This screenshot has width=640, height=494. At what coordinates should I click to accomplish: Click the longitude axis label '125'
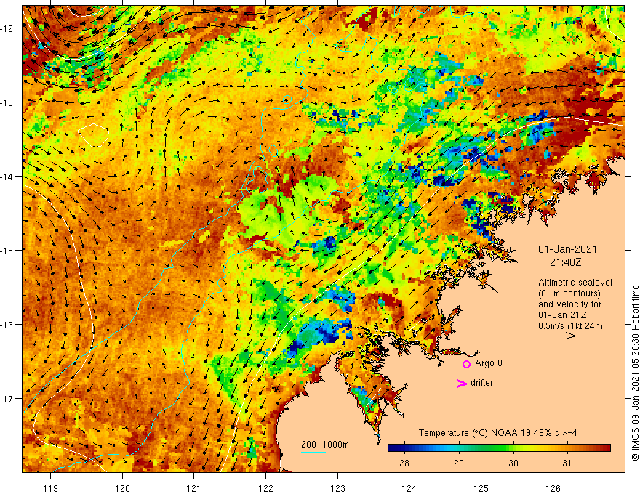(x=481, y=488)
